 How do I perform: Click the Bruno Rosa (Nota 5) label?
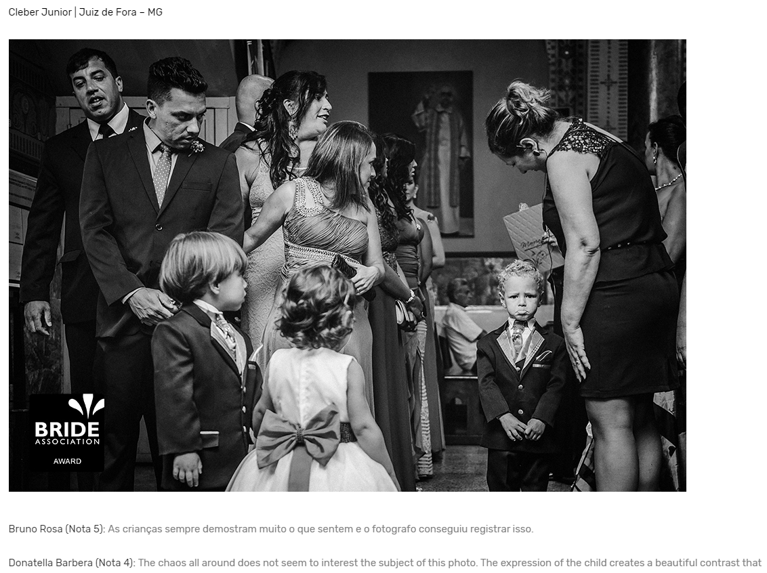[57, 529]
